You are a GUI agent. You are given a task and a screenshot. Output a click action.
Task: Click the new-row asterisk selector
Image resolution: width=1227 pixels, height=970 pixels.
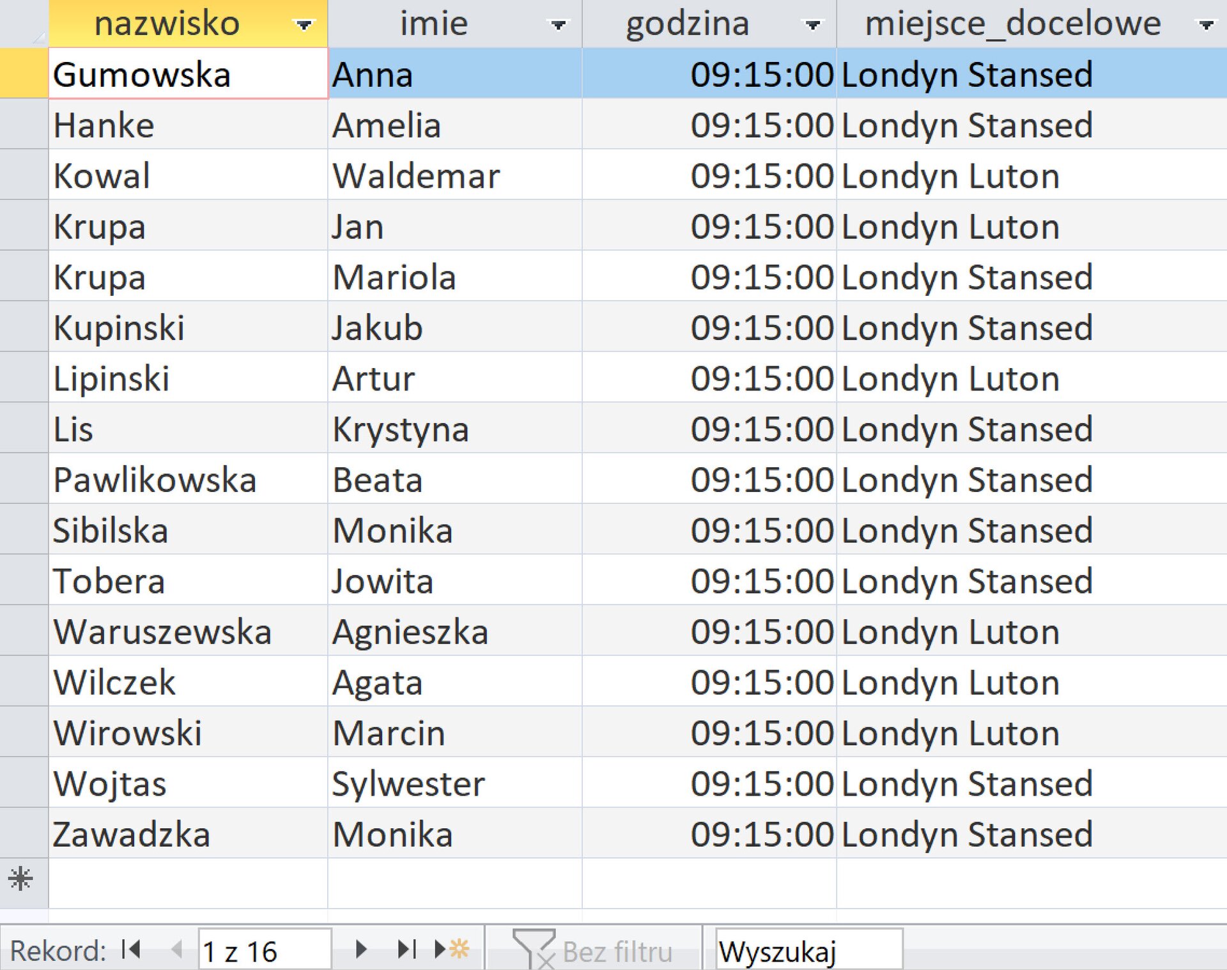[22, 881]
